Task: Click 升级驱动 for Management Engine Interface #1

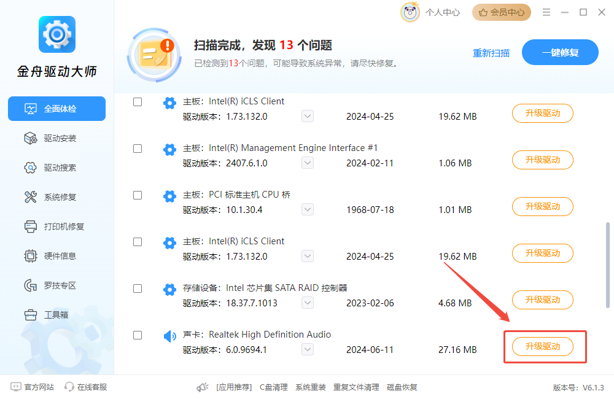Action: (x=543, y=160)
